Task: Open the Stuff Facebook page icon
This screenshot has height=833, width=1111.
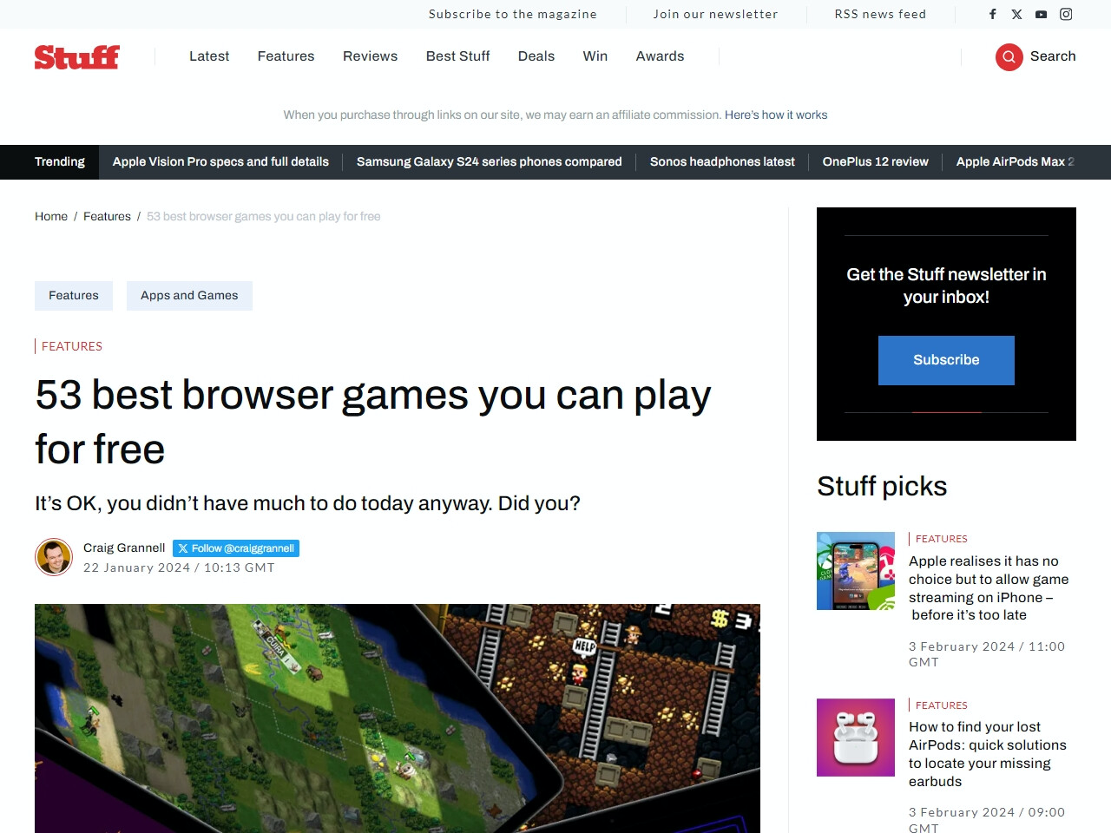Action: point(993,14)
